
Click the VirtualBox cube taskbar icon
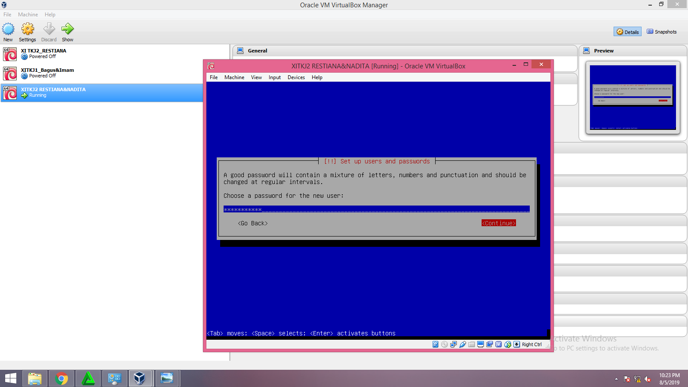pyautogui.click(x=139, y=378)
